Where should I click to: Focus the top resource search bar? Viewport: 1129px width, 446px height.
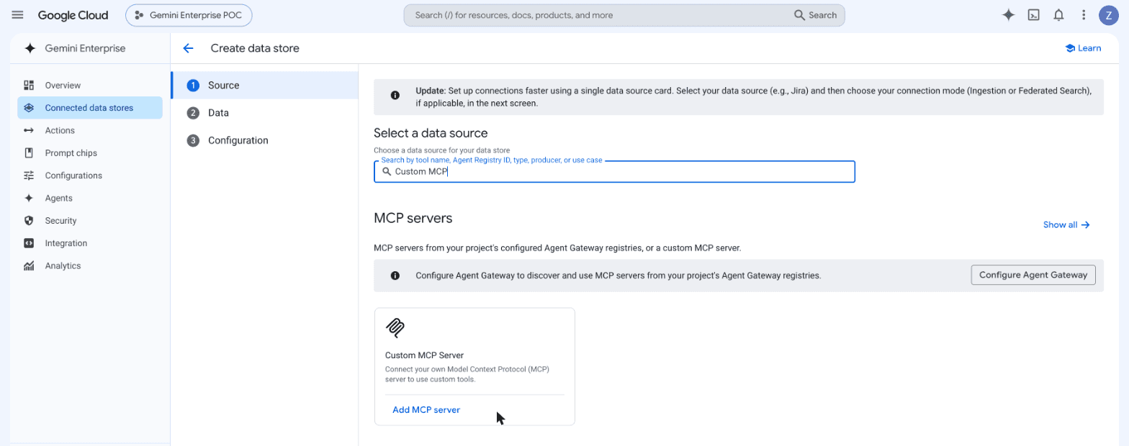[x=624, y=15]
